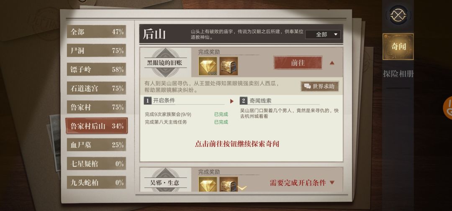452x211 pixels.
Task: Click the 世界求助 button
Action: (320, 86)
